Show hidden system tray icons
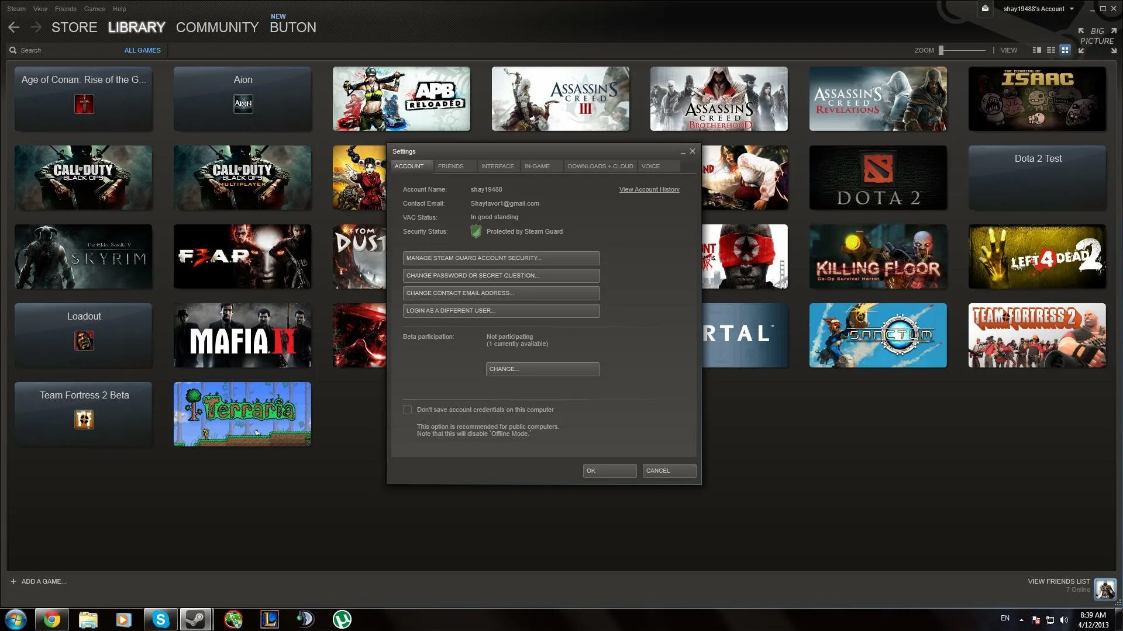Viewport: 1123px width, 631px height. click(x=1021, y=620)
